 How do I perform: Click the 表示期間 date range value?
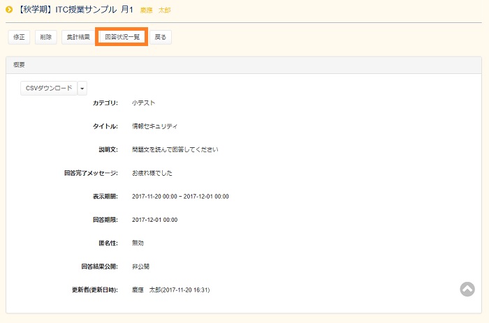[180, 196]
